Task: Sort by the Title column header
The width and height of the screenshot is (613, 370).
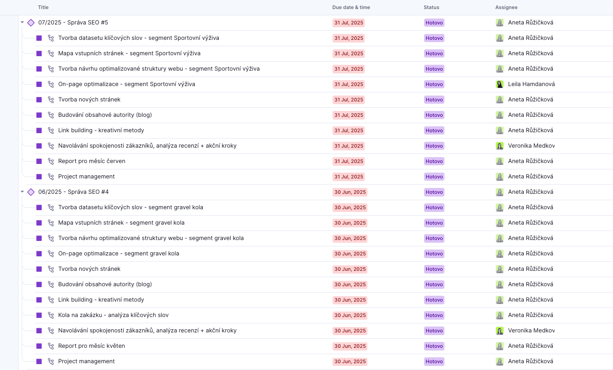Action: point(43,7)
